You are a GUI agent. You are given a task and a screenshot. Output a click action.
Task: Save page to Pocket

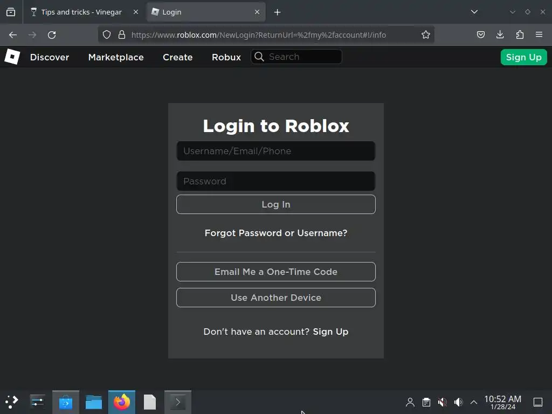coord(480,34)
